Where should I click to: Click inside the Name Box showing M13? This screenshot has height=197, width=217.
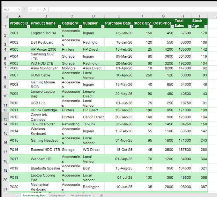[x=11, y=9]
